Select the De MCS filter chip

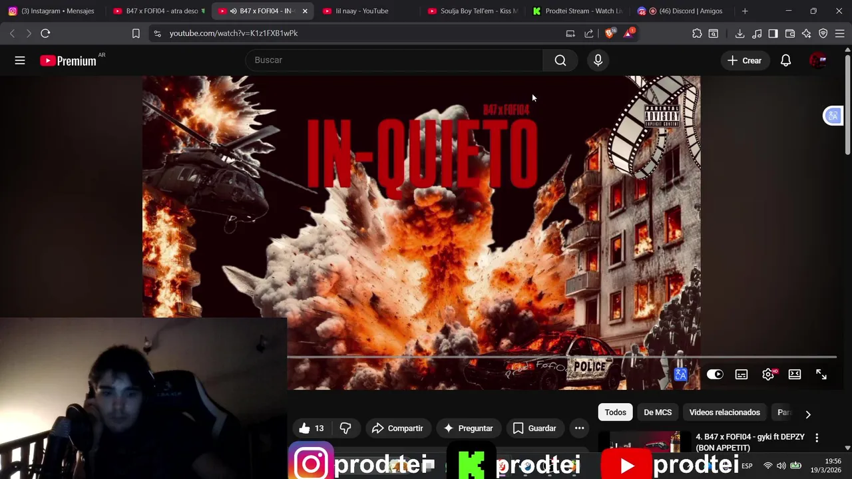658,412
